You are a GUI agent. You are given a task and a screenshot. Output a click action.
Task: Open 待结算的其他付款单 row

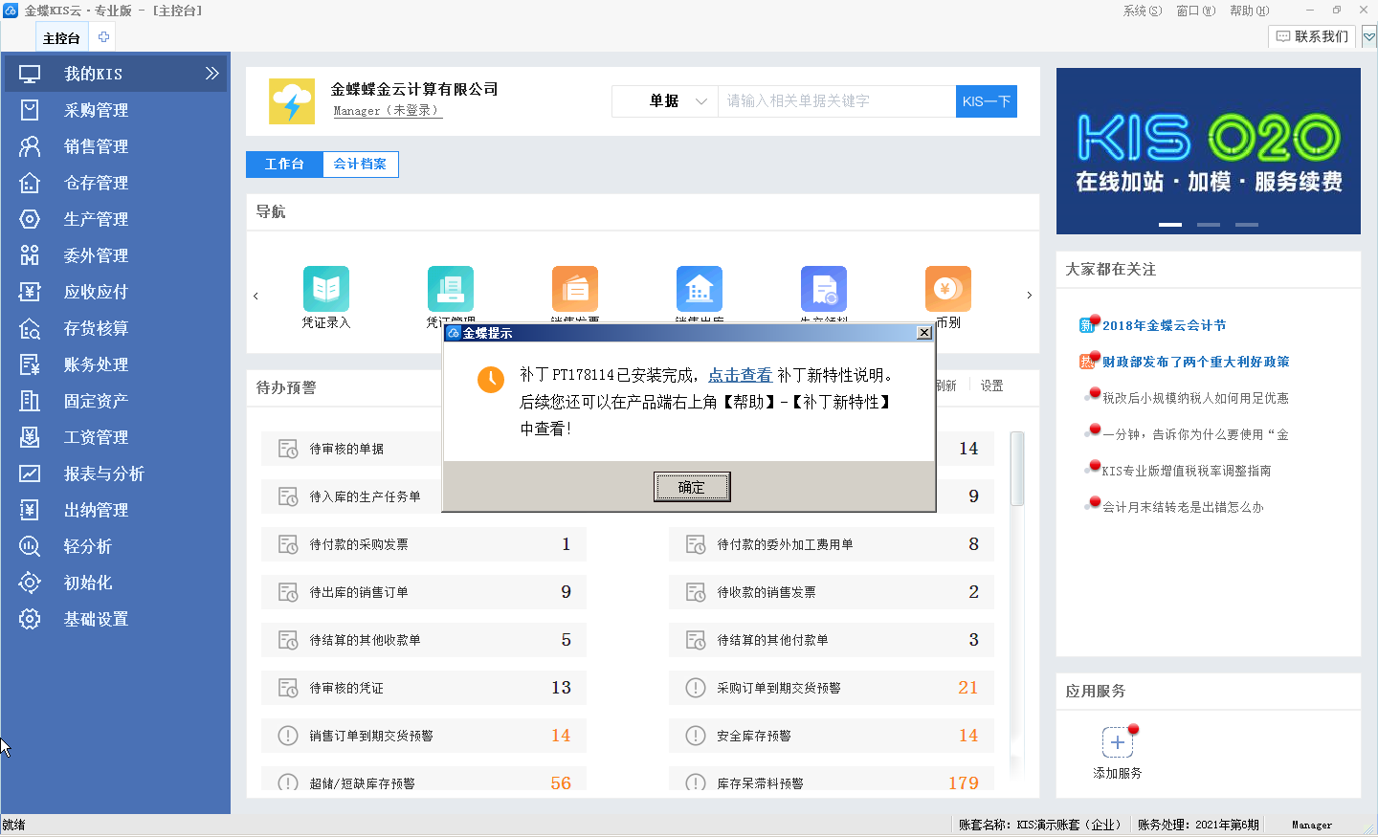[832, 640]
